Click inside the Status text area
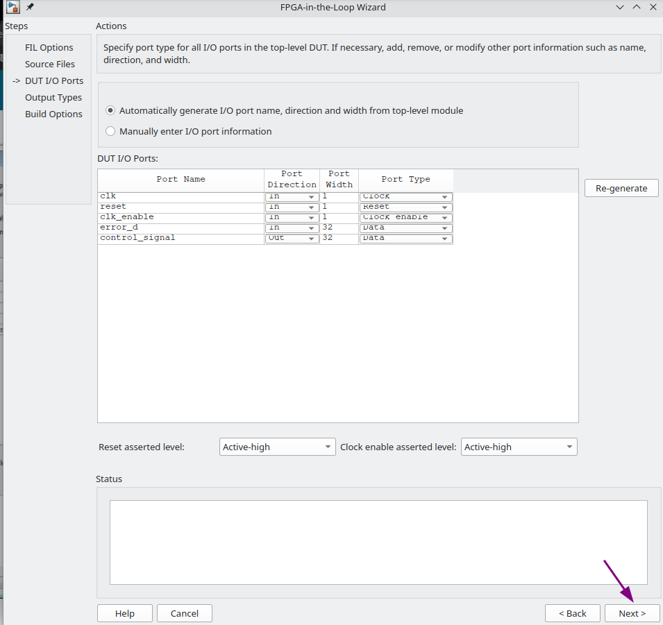663x625 pixels. point(378,542)
